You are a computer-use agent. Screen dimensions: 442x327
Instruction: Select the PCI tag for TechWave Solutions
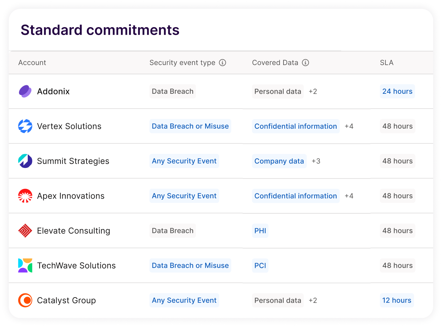(x=260, y=266)
